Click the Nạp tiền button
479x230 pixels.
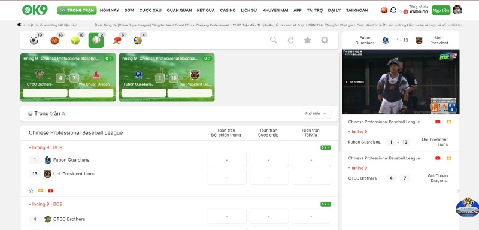(x=441, y=10)
